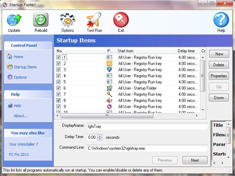Image resolution: width=235 pixels, height=176 pixels.
Task: Click the Options gear icon in sidebar
Action: [x=10, y=77]
